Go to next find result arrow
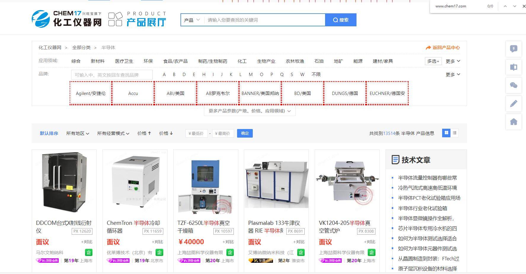This screenshot has width=526, height=274. click(515, 6)
